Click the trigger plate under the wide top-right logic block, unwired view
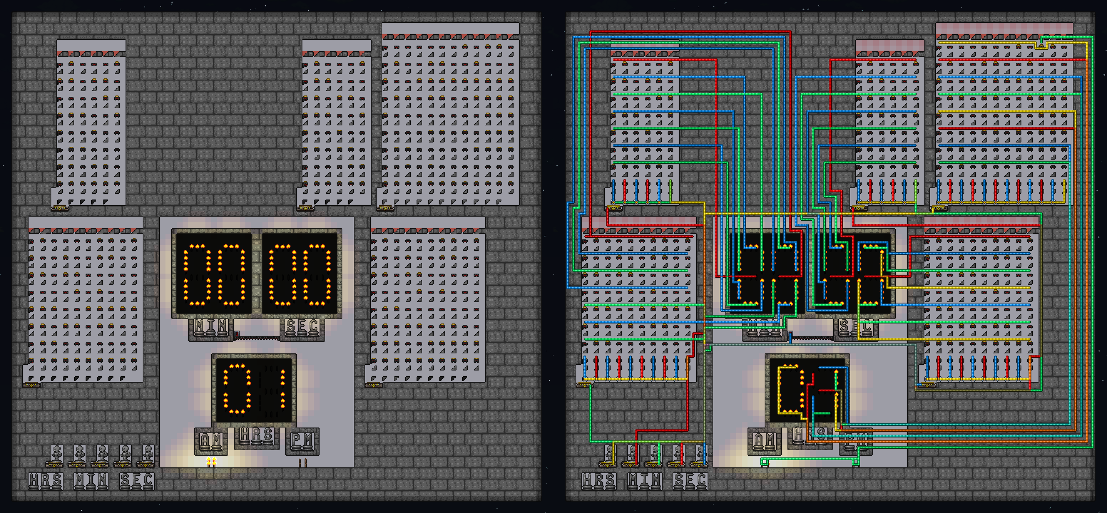The height and width of the screenshot is (513, 1107). click(385, 209)
